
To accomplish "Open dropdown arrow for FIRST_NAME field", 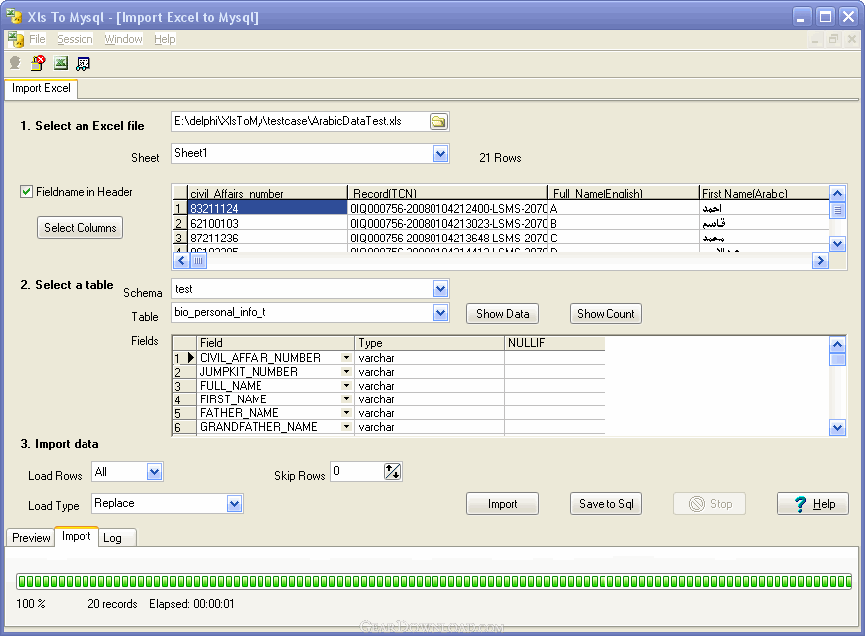I will click(x=346, y=398).
